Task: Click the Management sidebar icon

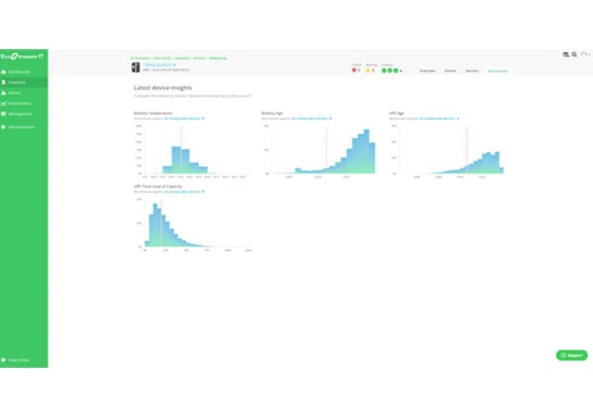Action: click(x=3, y=114)
